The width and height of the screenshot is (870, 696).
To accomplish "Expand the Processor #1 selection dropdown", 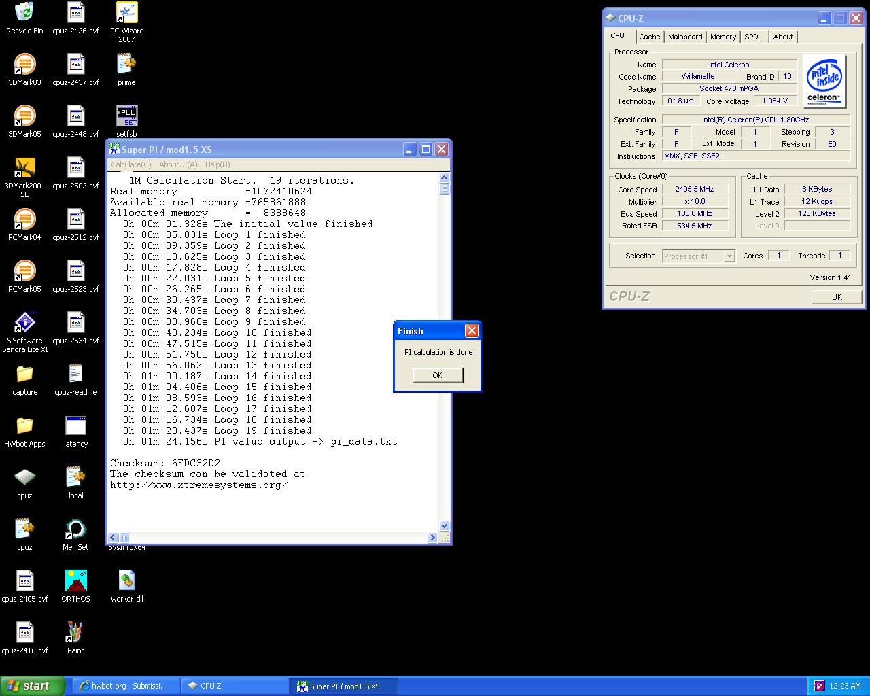I will [729, 256].
